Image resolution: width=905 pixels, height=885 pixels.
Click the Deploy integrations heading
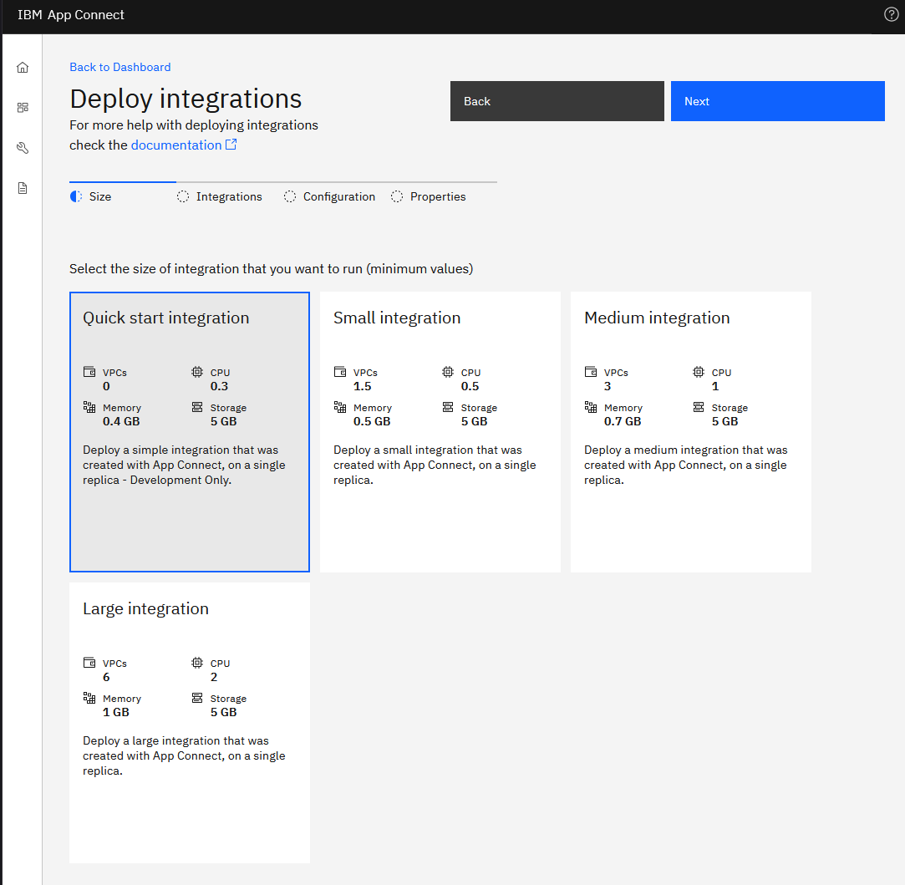(186, 98)
